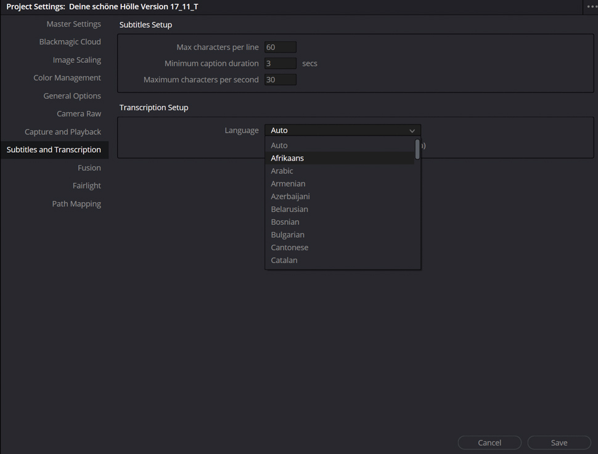Open Fairlight settings page
This screenshot has height=454, width=598.
coord(86,186)
